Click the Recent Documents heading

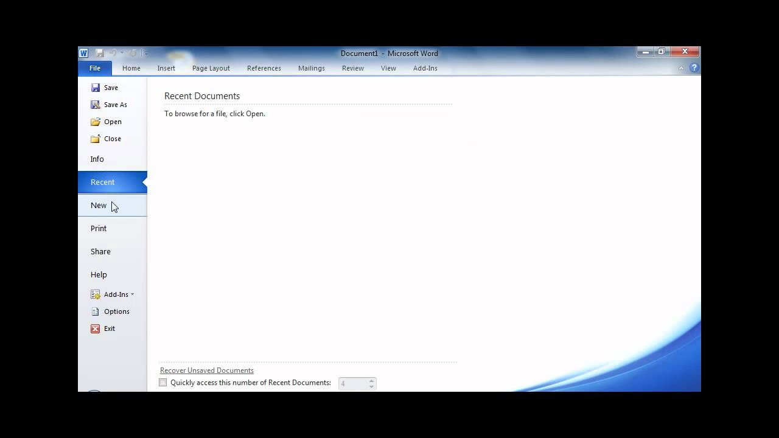pyautogui.click(x=202, y=96)
